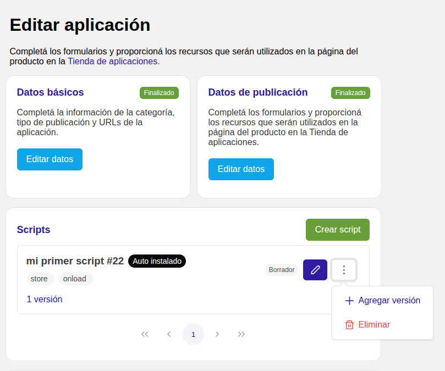This screenshot has height=371, width=445.
Task: Click the Borrador status badge
Action: click(x=282, y=270)
